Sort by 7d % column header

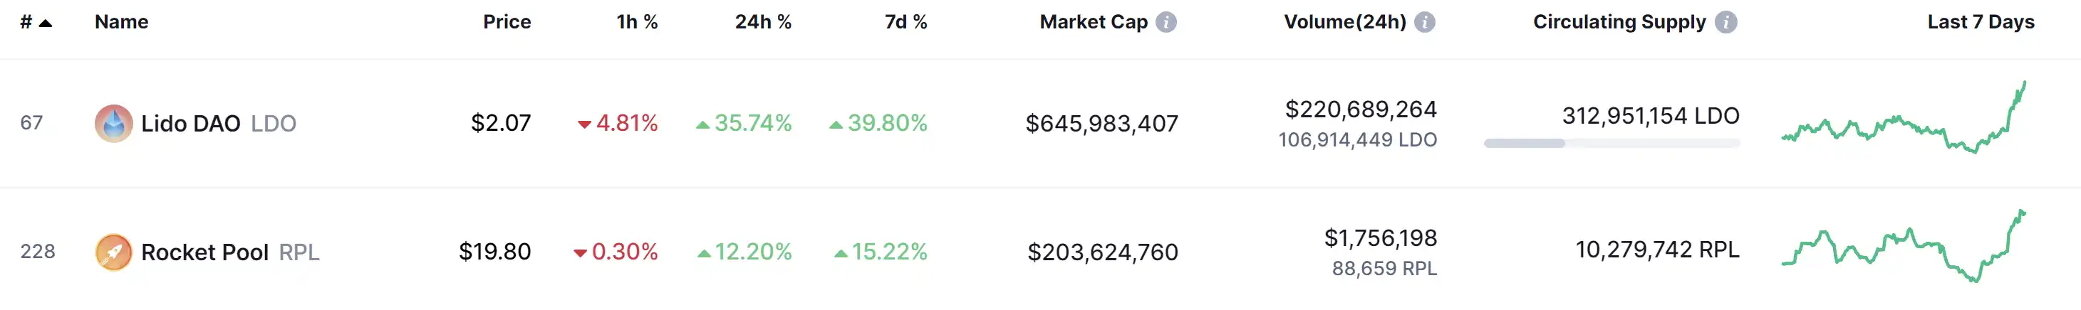(x=905, y=23)
